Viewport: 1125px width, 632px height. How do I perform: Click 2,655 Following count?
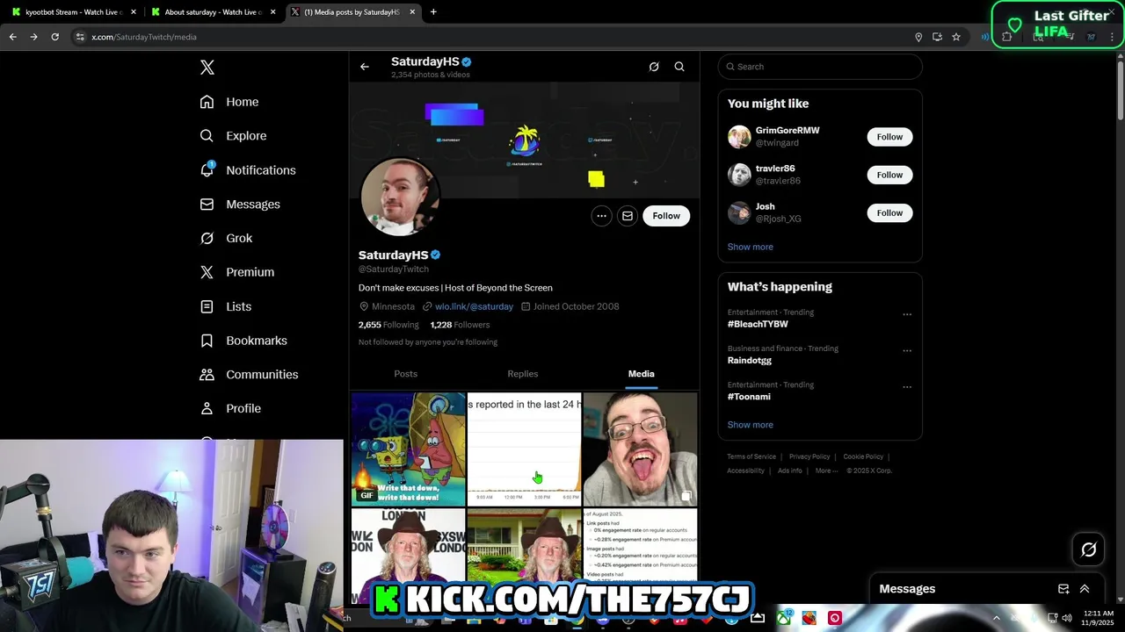[x=388, y=325]
